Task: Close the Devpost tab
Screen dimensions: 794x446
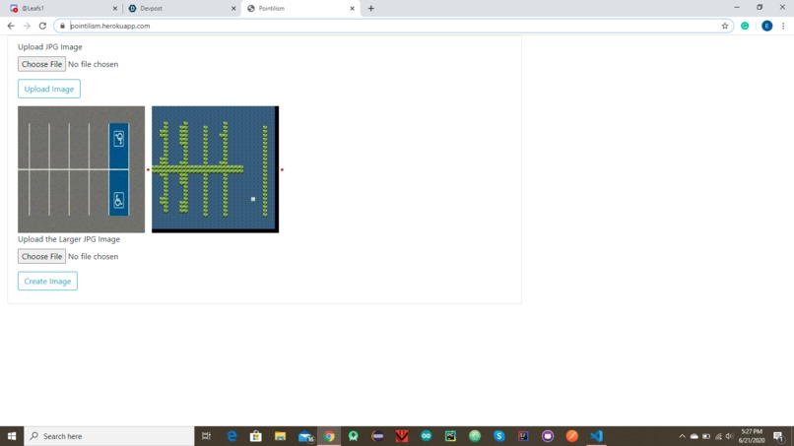Action: coord(233,9)
